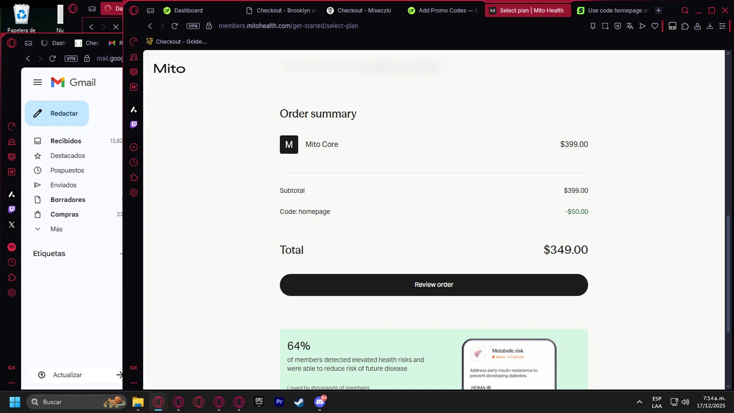Click the taskbar Buscar search box
The width and height of the screenshot is (734, 413).
point(77,402)
